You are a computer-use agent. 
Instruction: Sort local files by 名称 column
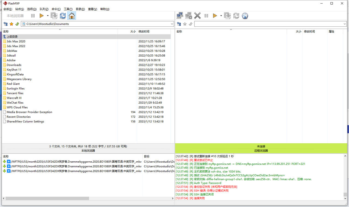click(x=60, y=32)
